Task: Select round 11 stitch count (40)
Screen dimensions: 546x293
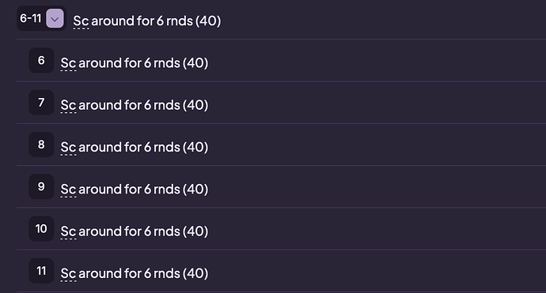Action: [195, 273]
